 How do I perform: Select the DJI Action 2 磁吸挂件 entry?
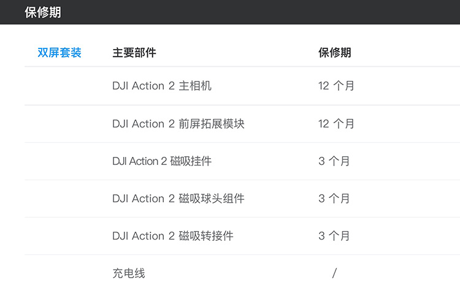[x=162, y=161]
